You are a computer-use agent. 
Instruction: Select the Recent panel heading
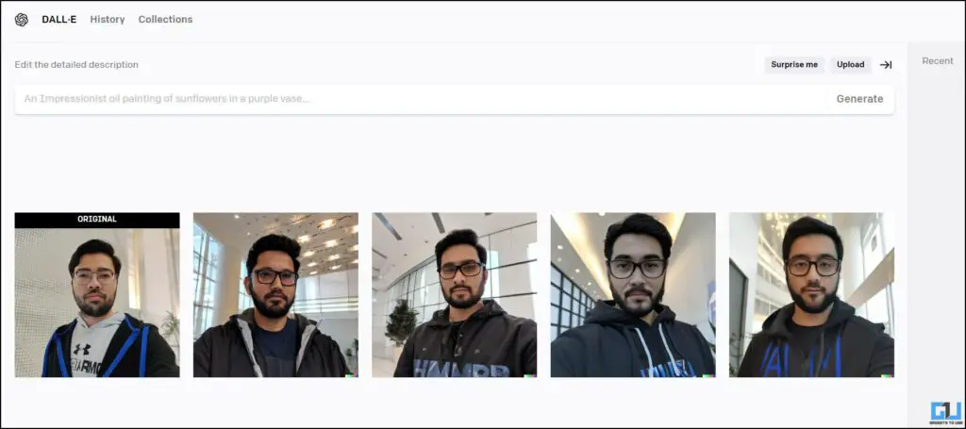(937, 61)
